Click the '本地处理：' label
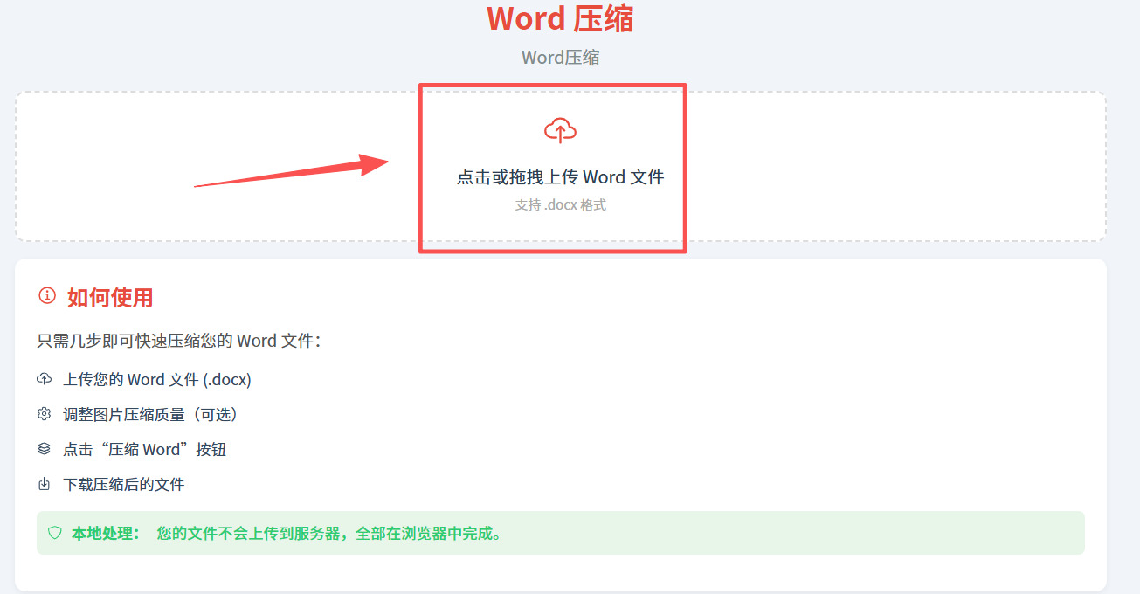 106,533
